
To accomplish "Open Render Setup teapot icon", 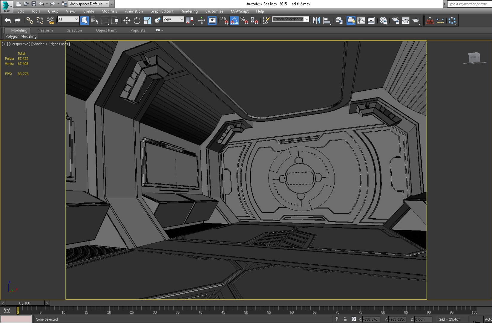I will coord(396,20).
